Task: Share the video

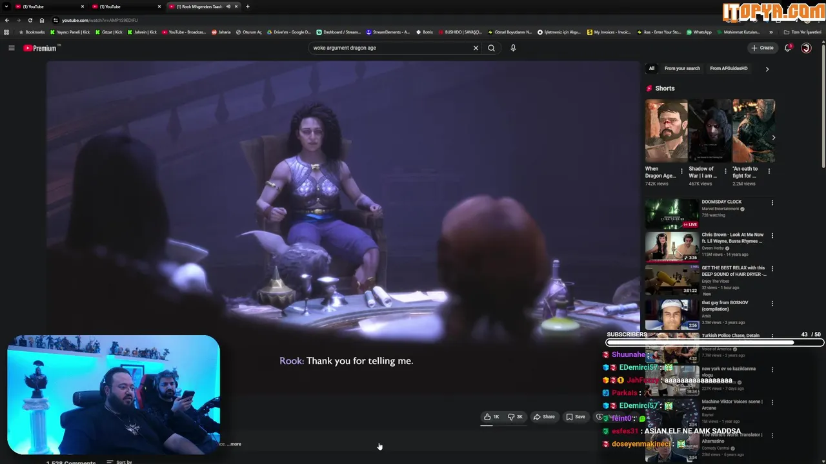Action: [x=544, y=417]
